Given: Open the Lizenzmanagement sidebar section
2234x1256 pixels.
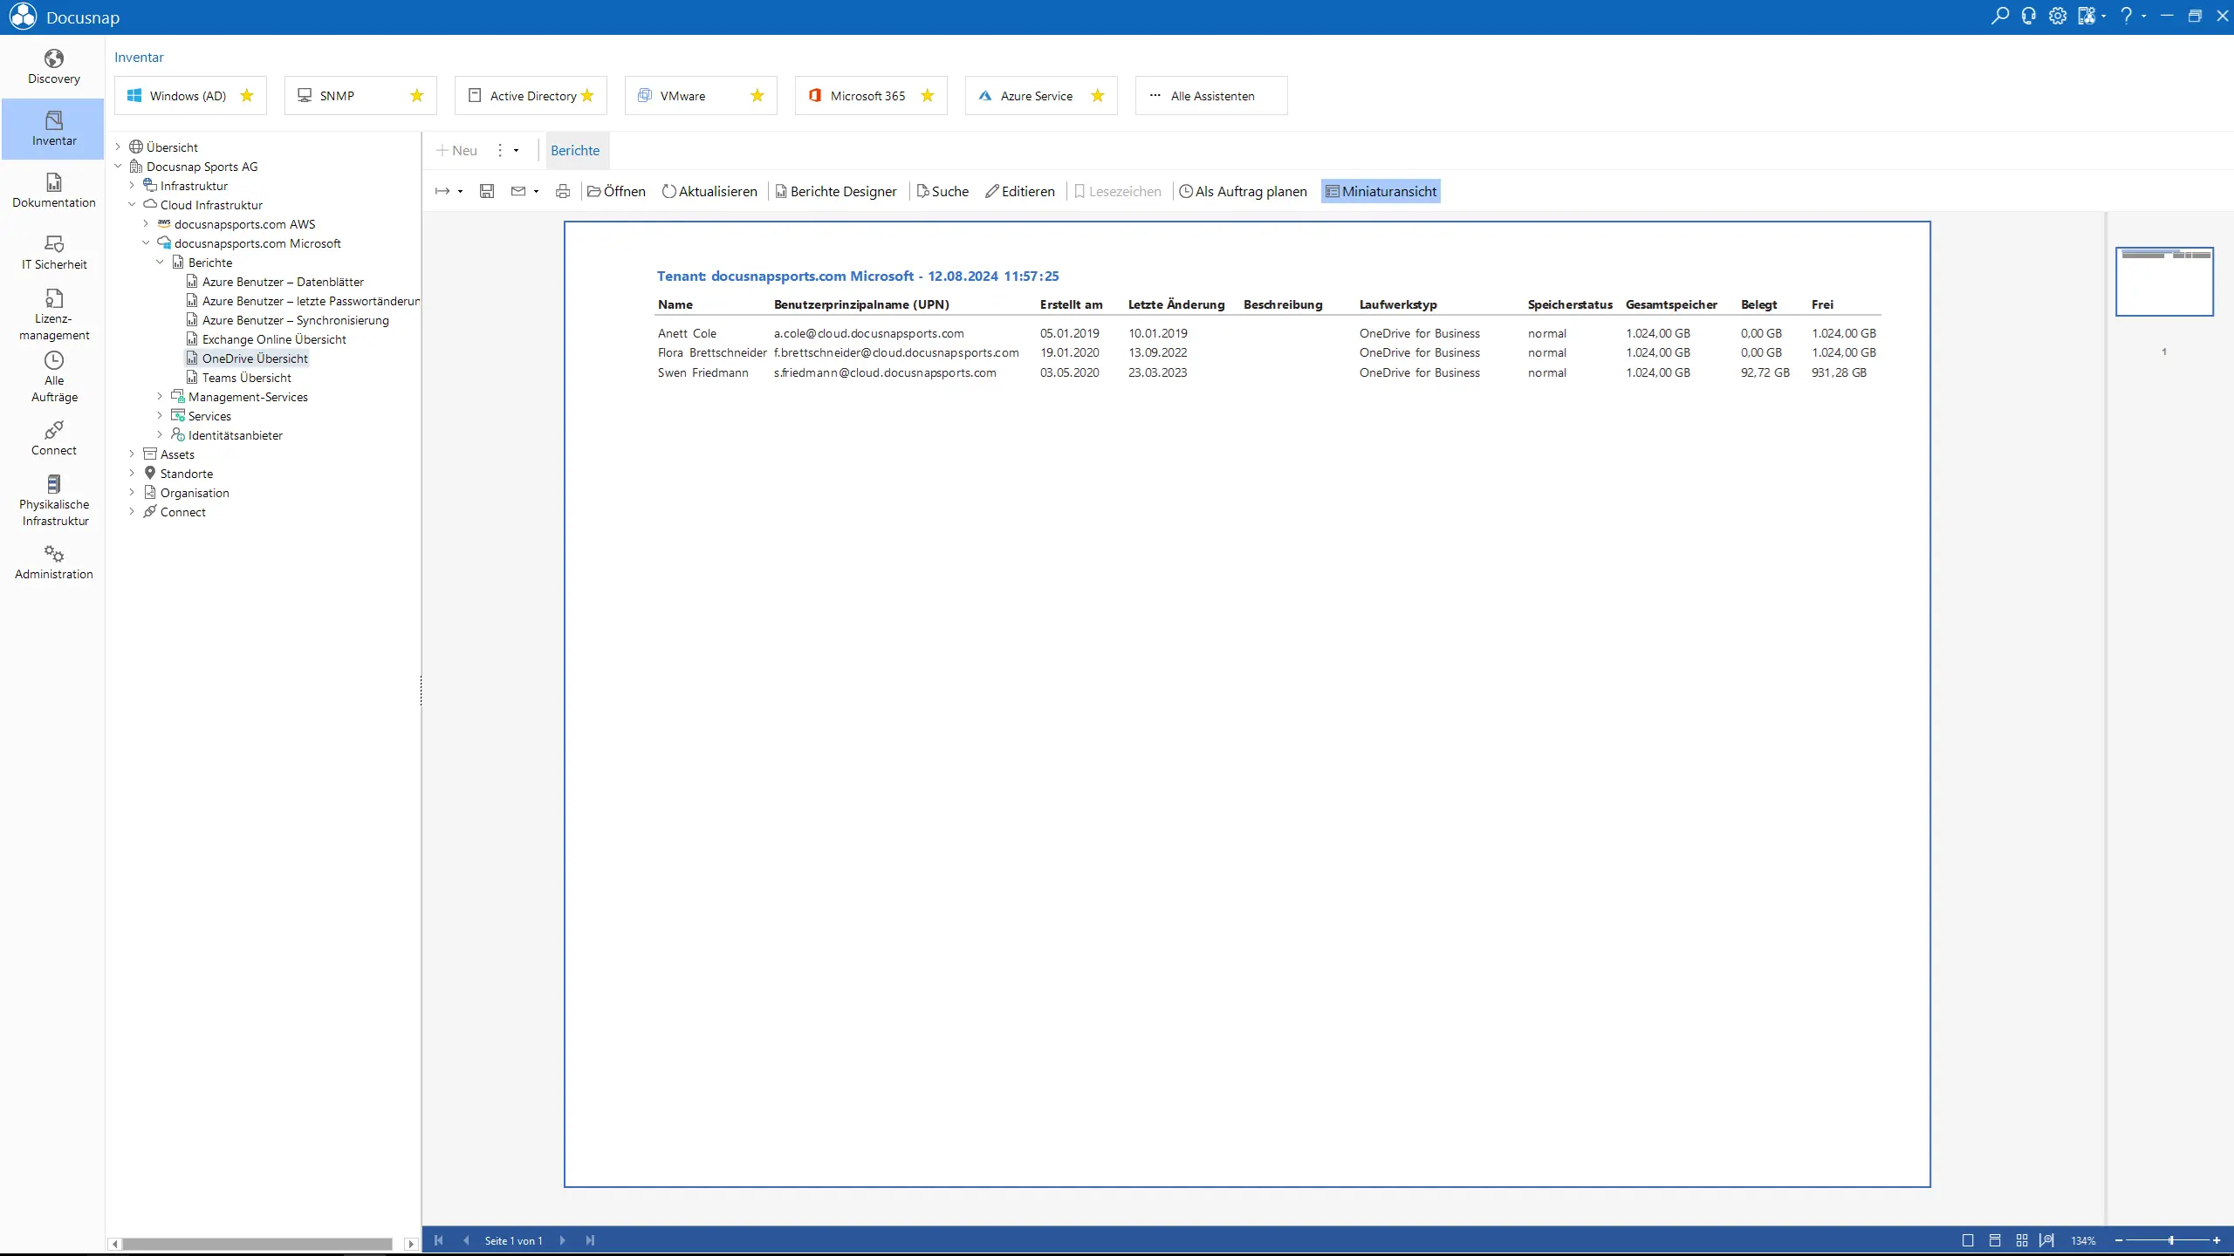Looking at the screenshot, I should click(54, 314).
